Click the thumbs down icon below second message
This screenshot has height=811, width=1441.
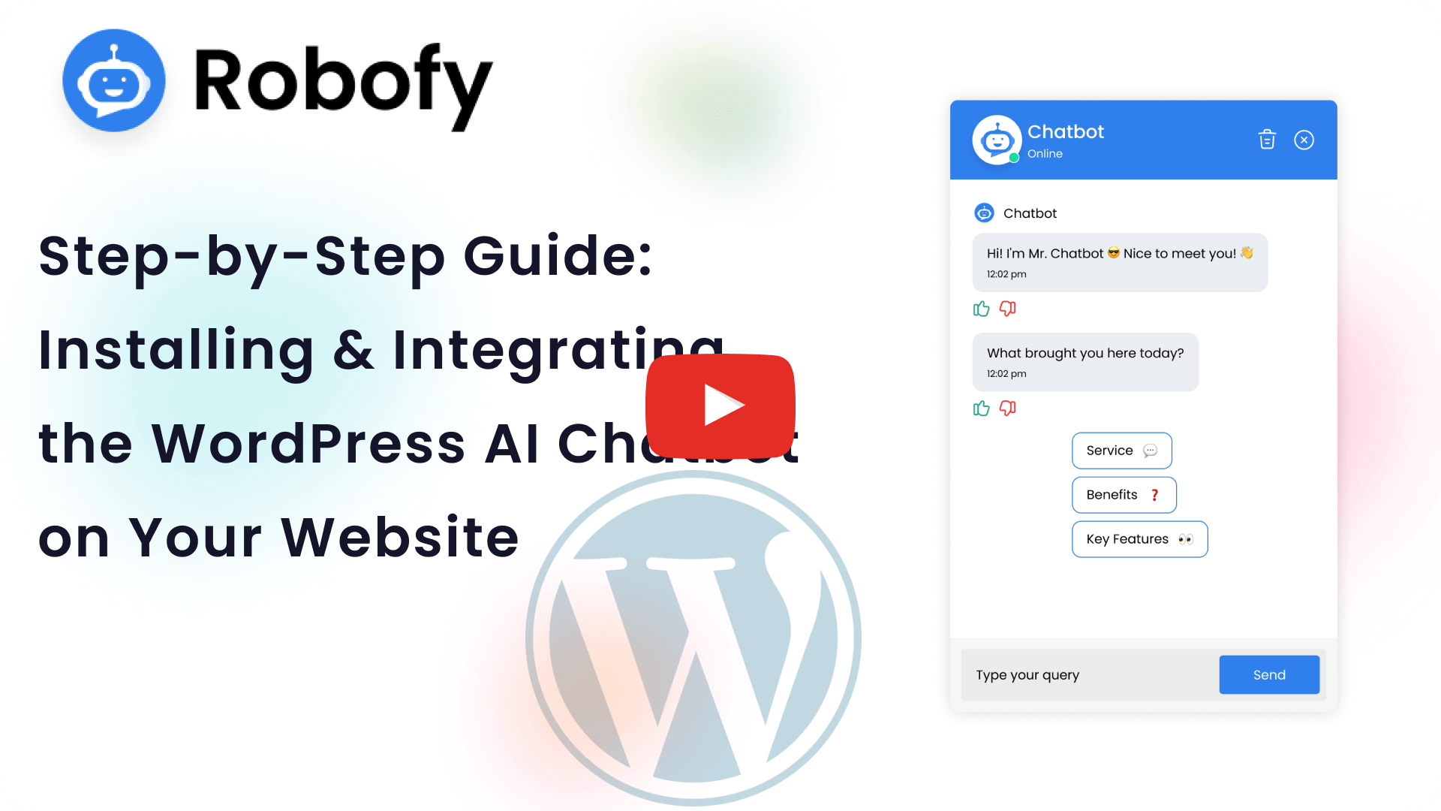click(1007, 407)
